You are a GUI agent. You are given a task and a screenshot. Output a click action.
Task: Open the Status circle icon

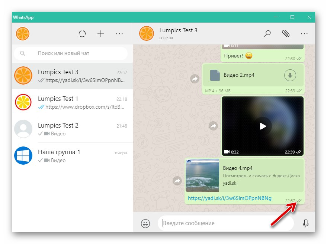[82, 34]
